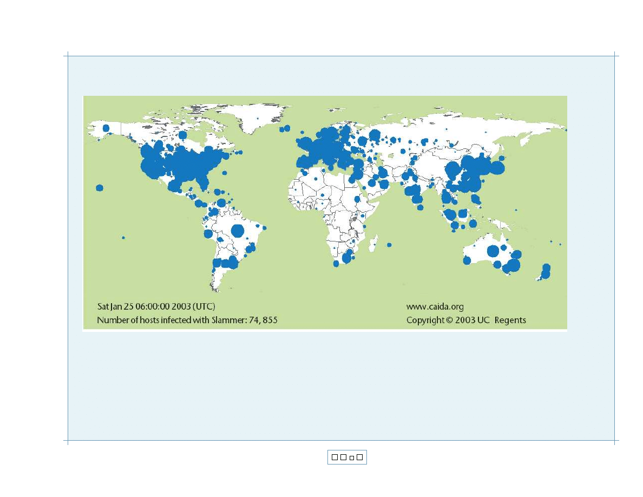Click the blue dot at Hawaii
The width and height of the screenshot is (643, 497).
coord(100,188)
